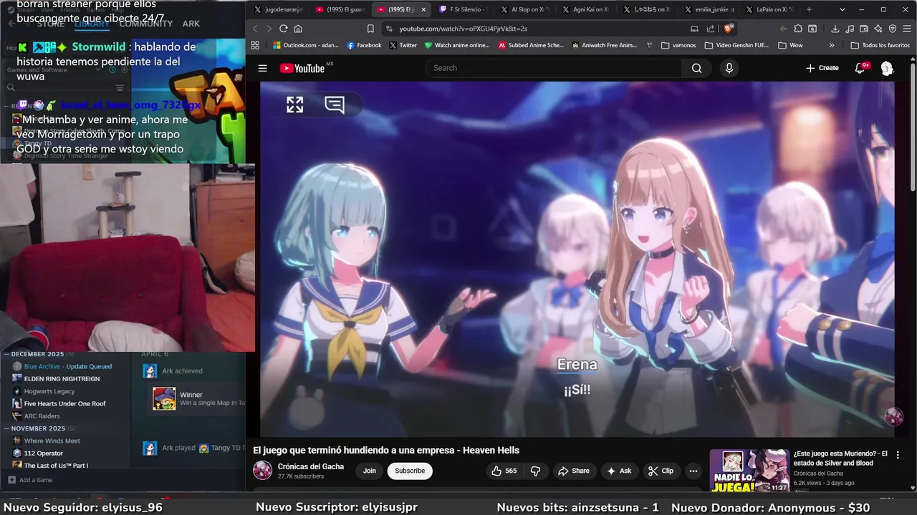Click the Create button on YouTube
This screenshot has height=515, width=917.
click(822, 68)
